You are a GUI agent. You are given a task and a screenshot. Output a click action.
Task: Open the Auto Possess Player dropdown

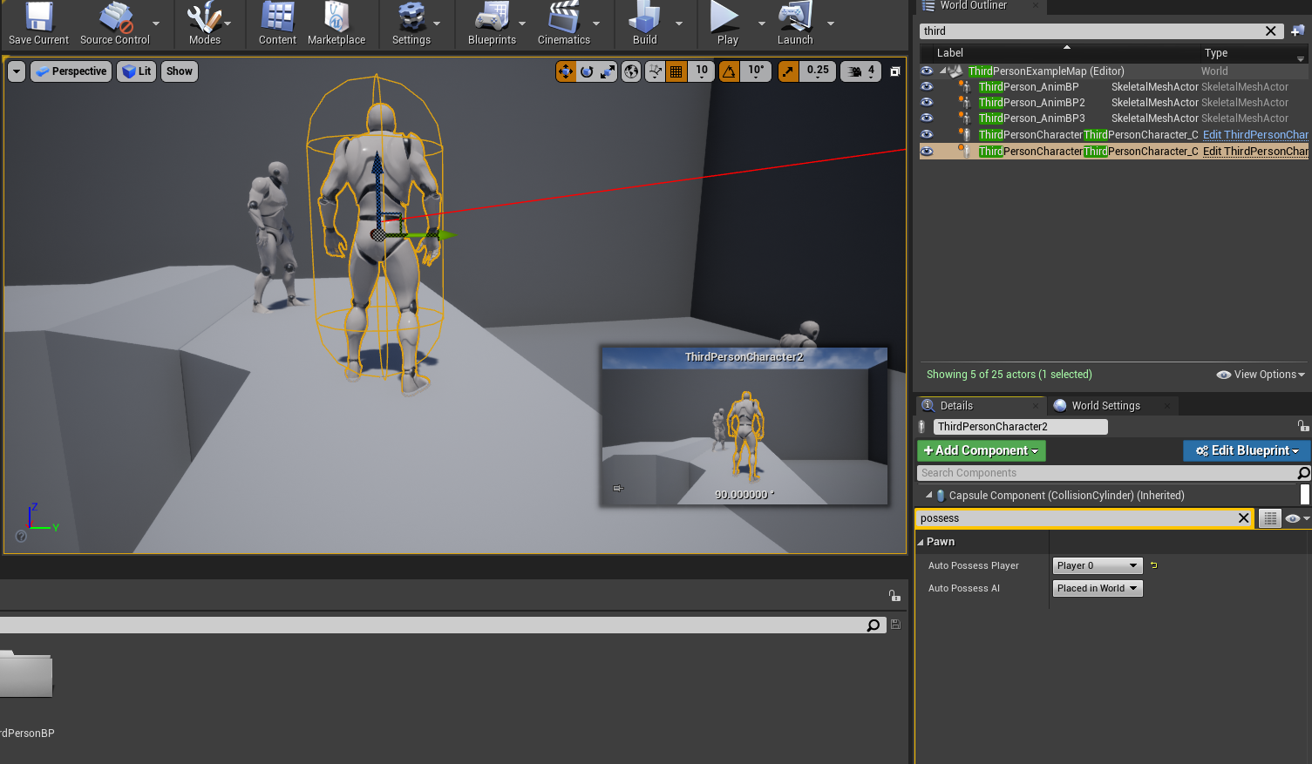tap(1097, 565)
